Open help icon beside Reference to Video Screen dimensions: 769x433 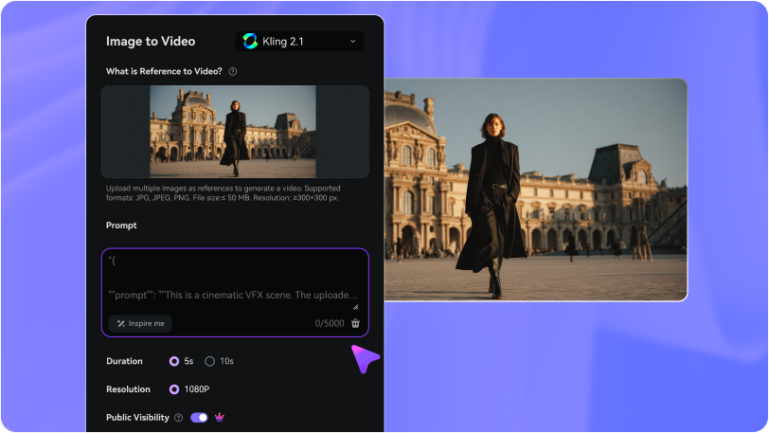[x=233, y=72]
